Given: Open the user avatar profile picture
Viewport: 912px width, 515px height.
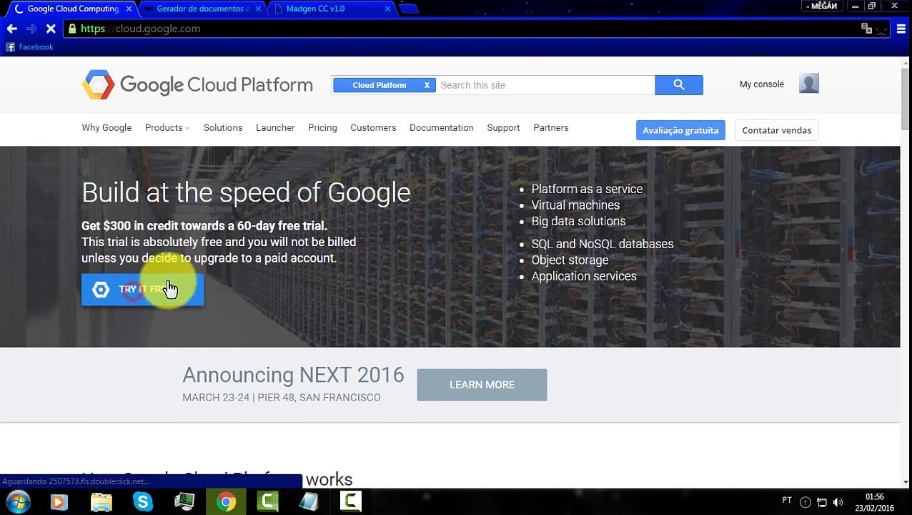Looking at the screenshot, I should click(x=809, y=84).
